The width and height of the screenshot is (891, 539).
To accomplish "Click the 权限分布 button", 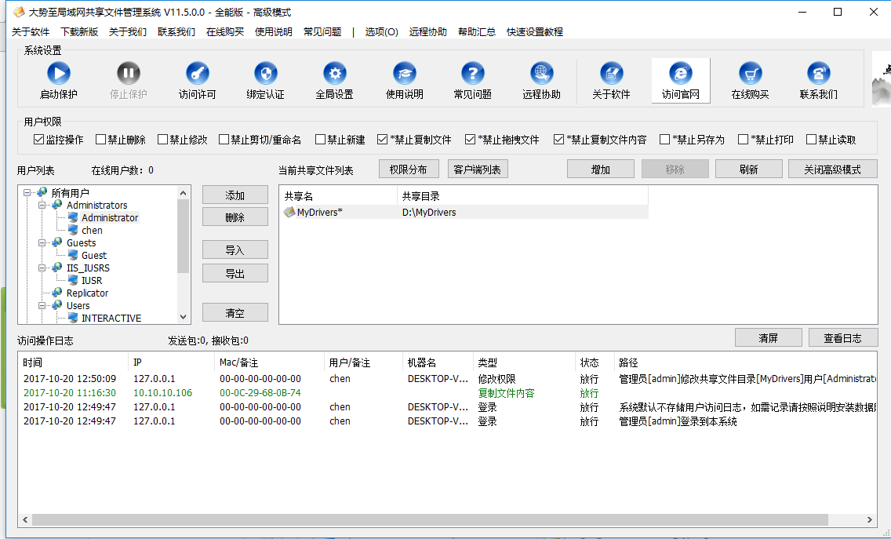I will [x=409, y=169].
